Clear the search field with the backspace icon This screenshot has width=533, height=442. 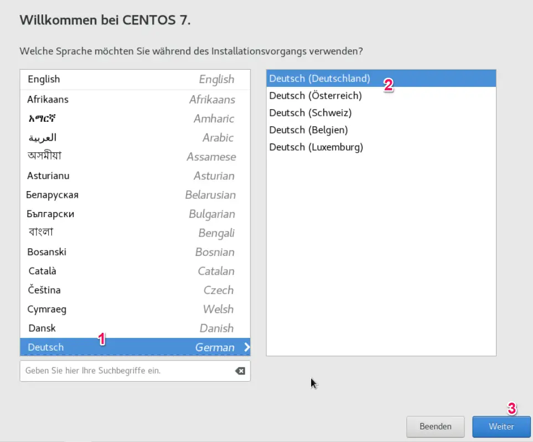[240, 371]
